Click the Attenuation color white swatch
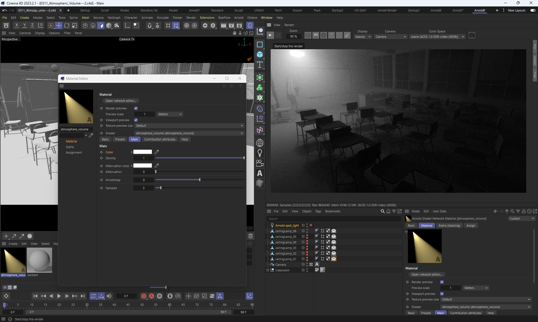 click(x=143, y=166)
